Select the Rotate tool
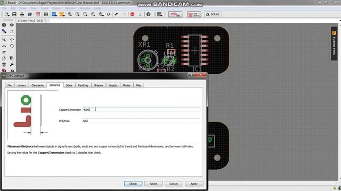The height and width of the screenshot is (191, 341). (12, 46)
